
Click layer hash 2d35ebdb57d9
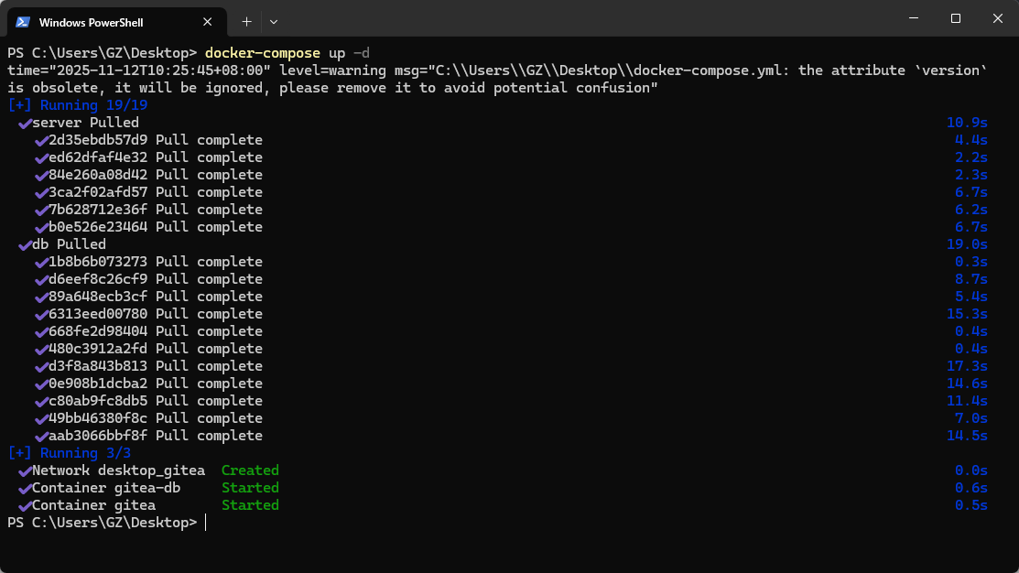(x=98, y=140)
